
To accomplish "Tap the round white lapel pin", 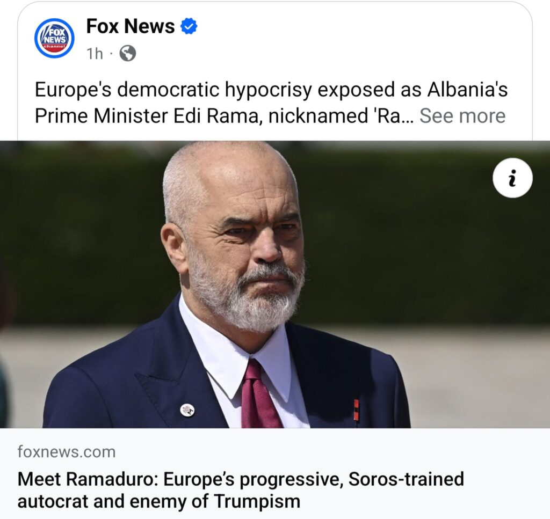I will pos(187,410).
